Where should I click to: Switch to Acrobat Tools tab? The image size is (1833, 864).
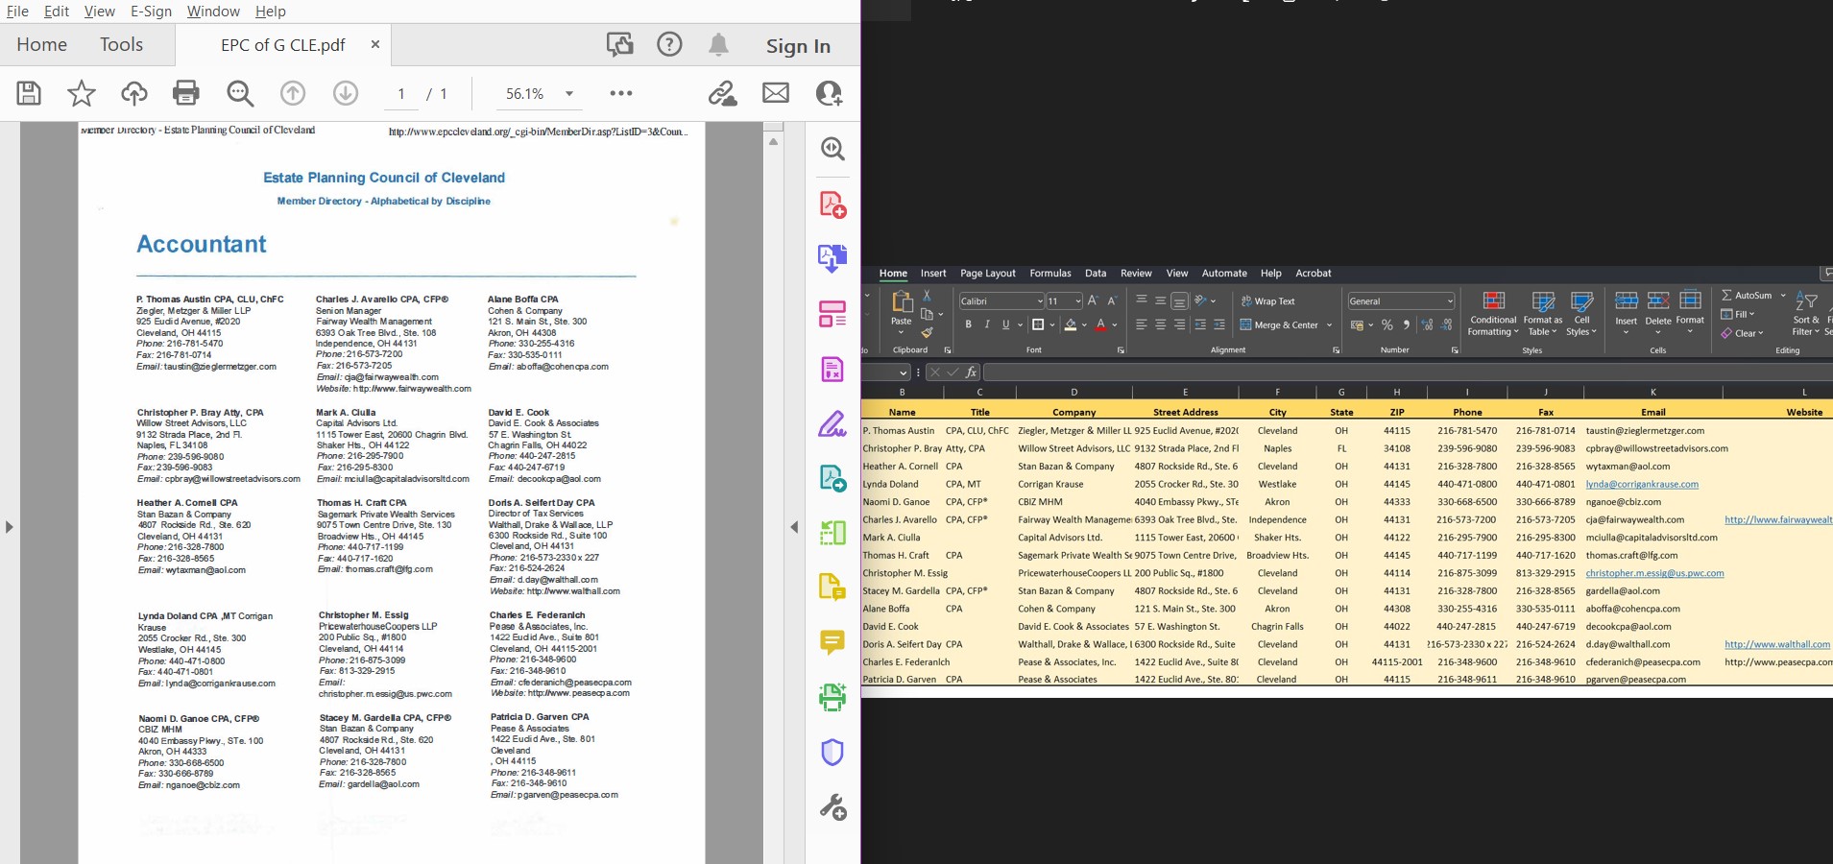(x=121, y=44)
